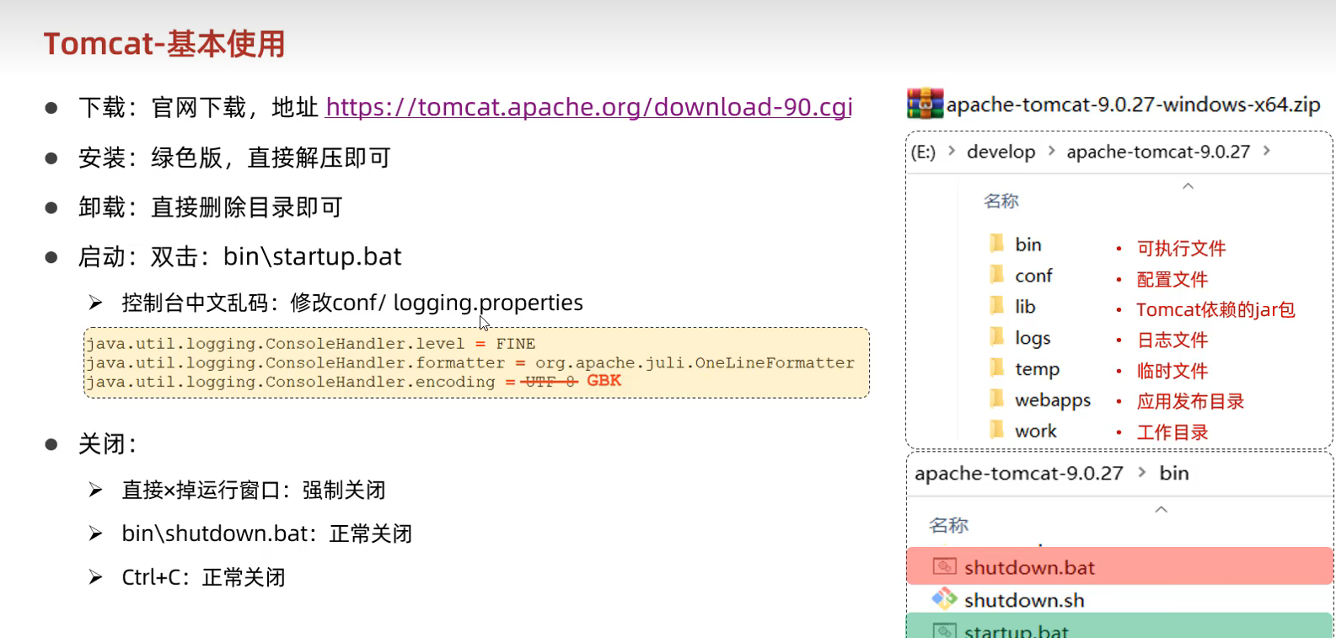The image size is (1336, 638).
Task: Expand chevron after upper apache-tomcat-9.0.27 breadcrumb
Action: tap(1266, 151)
